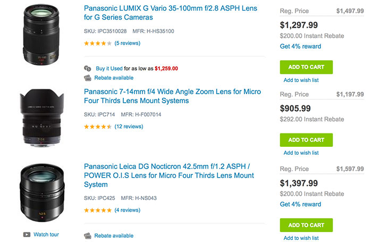Read the 5 reviews link
This screenshot has height=242, width=372.
pyautogui.click(x=128, y=43)
